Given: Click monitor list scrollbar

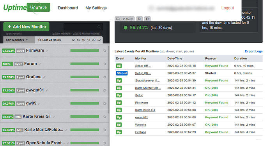Looking at the screenshot, I should 108,80.
